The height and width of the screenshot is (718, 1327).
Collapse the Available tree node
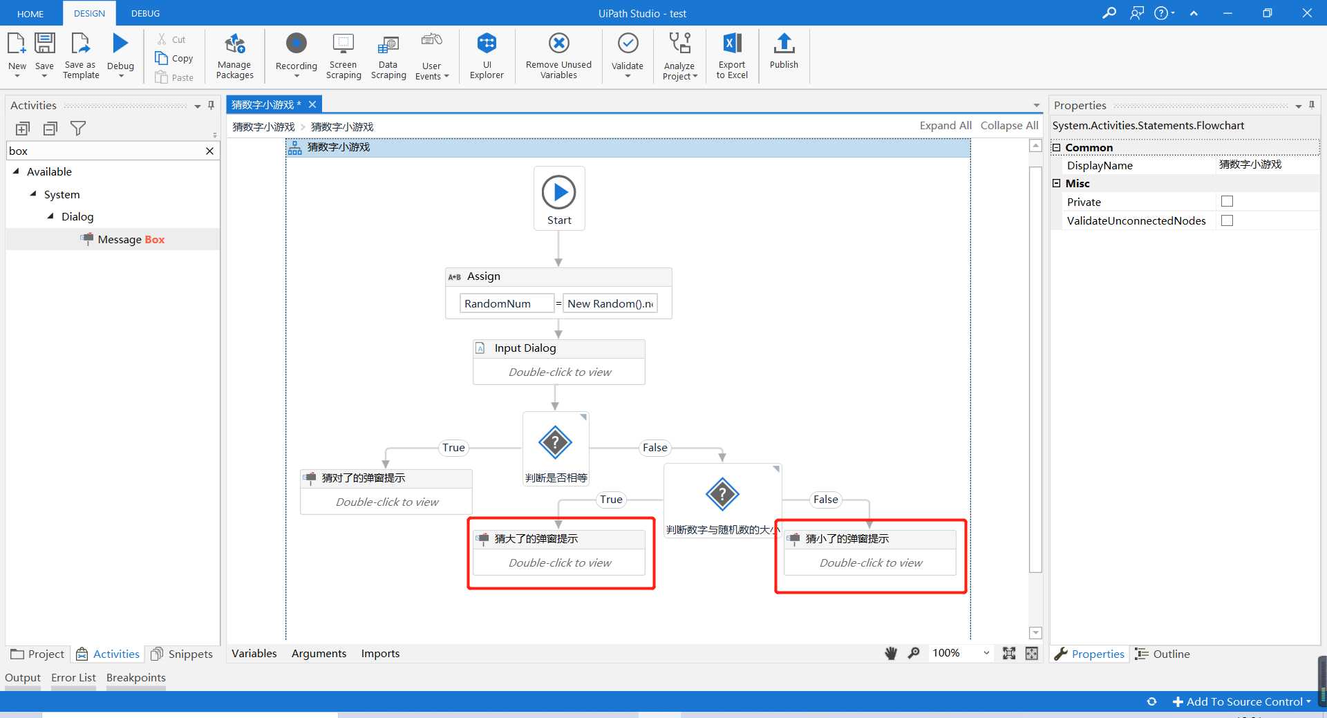tap(16, 171)
